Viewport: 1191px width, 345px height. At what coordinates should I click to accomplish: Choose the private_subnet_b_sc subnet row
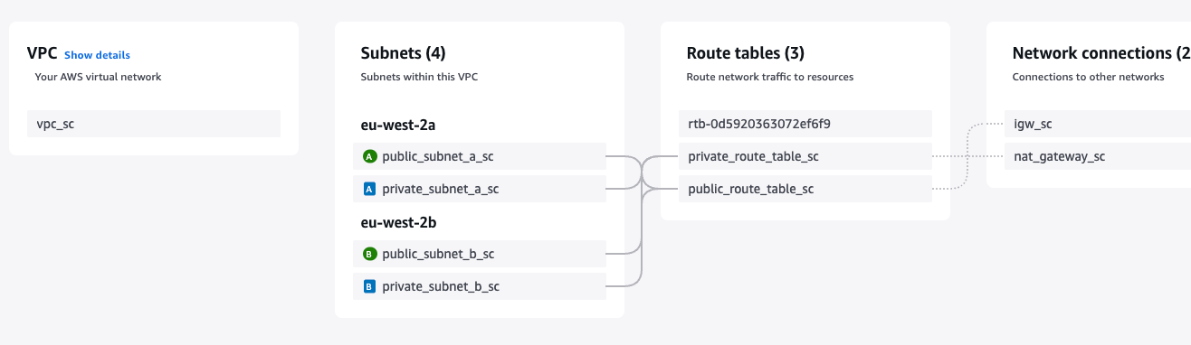tap(480, 286)
